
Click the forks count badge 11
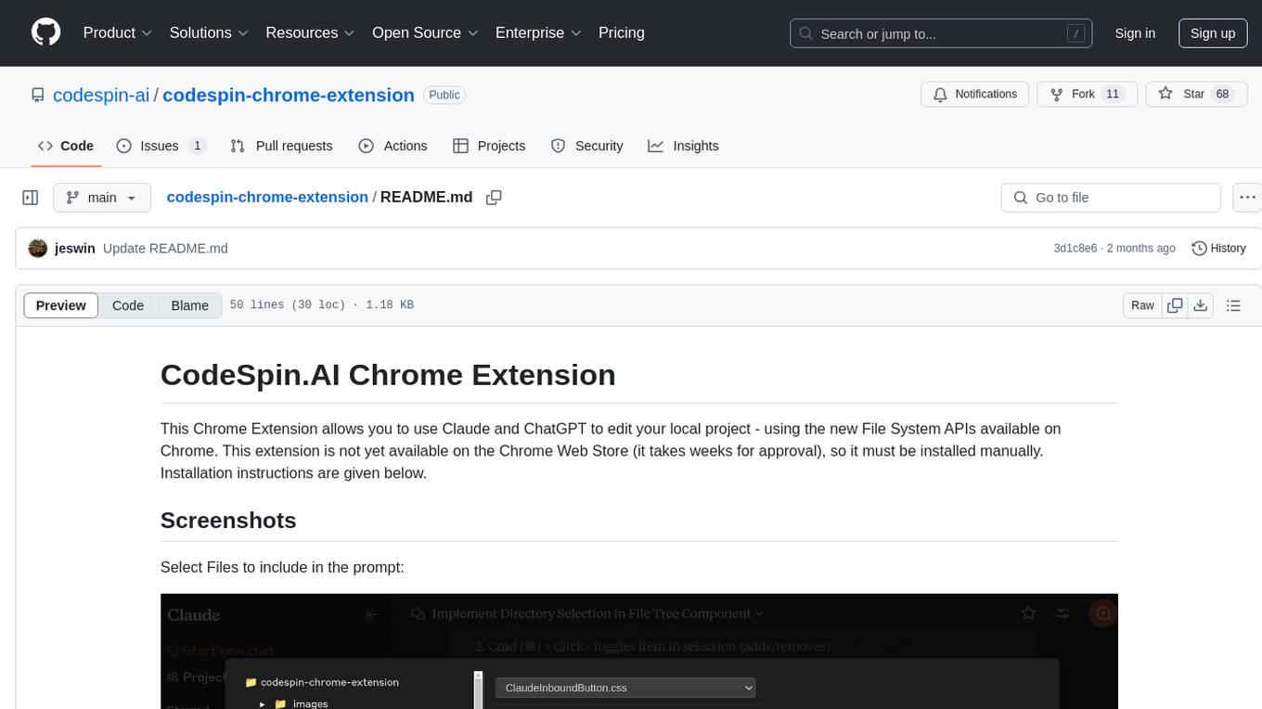coord(1113,94)
